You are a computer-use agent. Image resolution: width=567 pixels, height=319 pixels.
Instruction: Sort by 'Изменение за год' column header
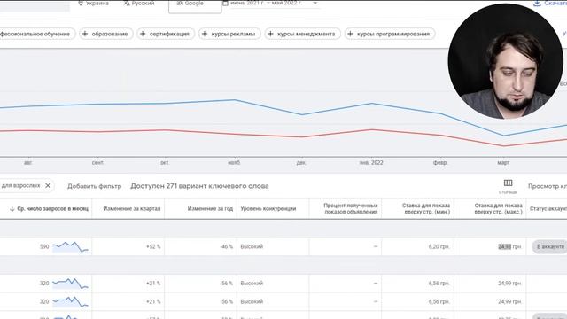[210, 209]
